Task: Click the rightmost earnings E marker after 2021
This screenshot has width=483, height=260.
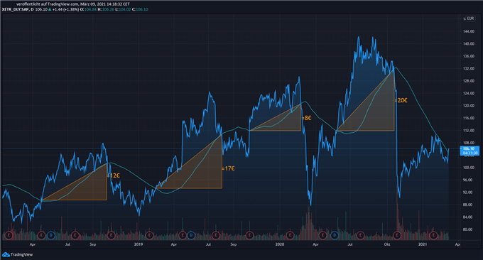Action: point(433,235)
